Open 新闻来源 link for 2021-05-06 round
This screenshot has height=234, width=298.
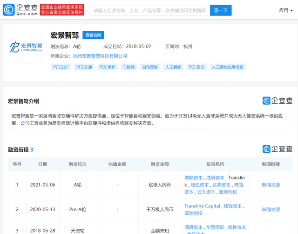pyautogui.click(x=271, y=185)
